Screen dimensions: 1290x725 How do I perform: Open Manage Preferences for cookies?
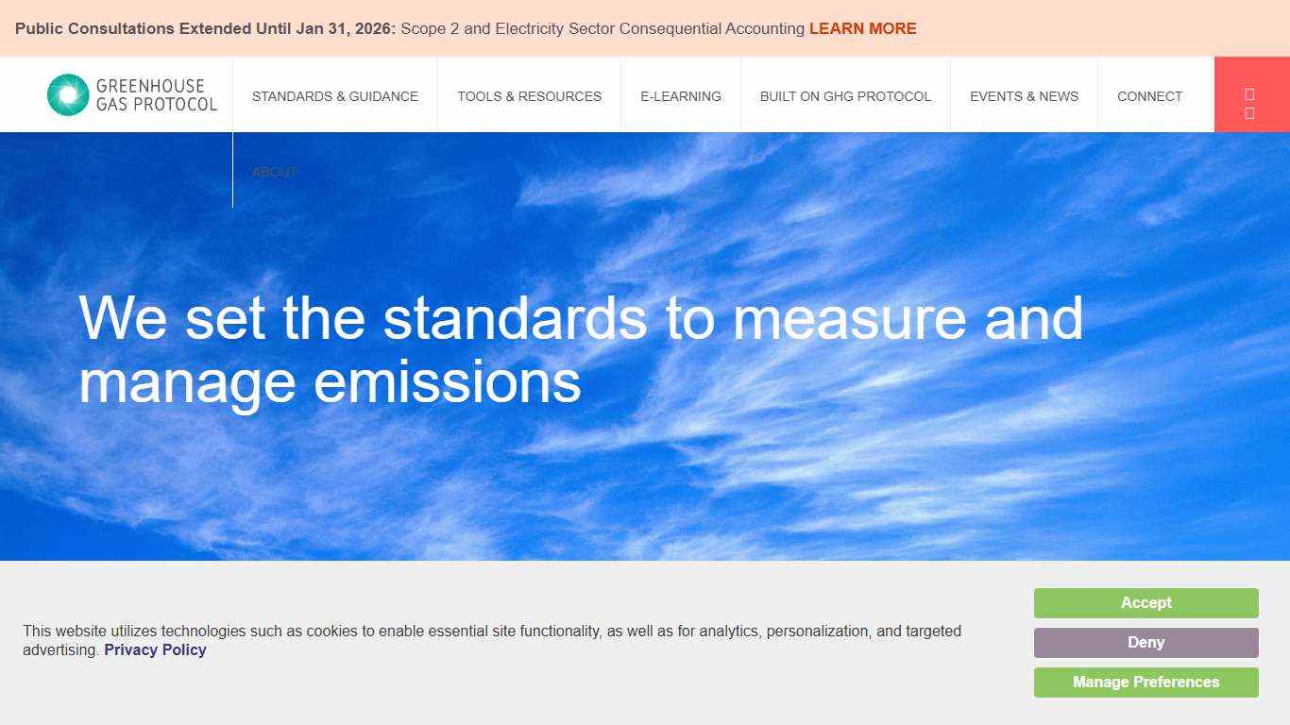click(1146, 682)
